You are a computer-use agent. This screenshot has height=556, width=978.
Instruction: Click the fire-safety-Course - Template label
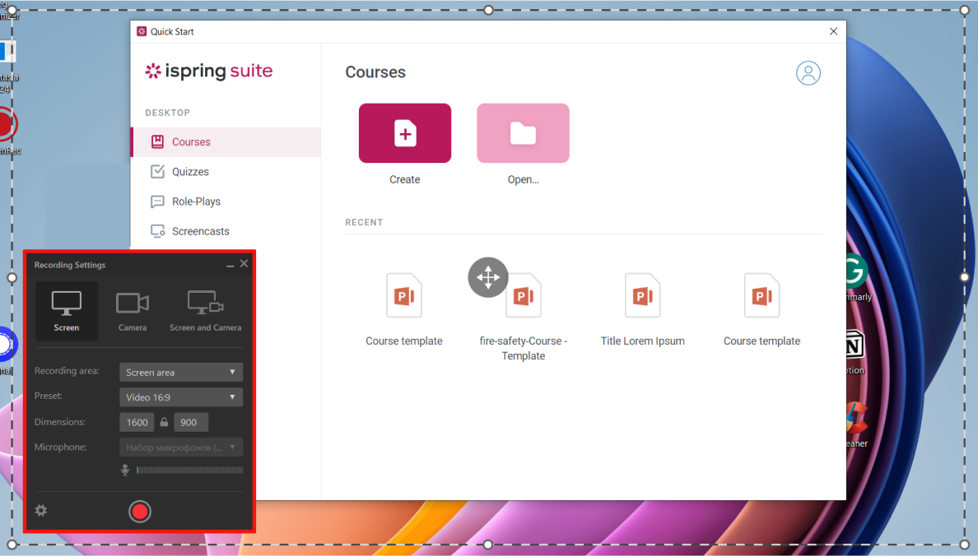tap(524, 349)
